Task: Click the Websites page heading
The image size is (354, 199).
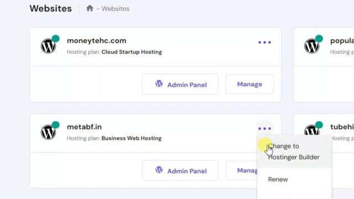Action: coord(50,9)
